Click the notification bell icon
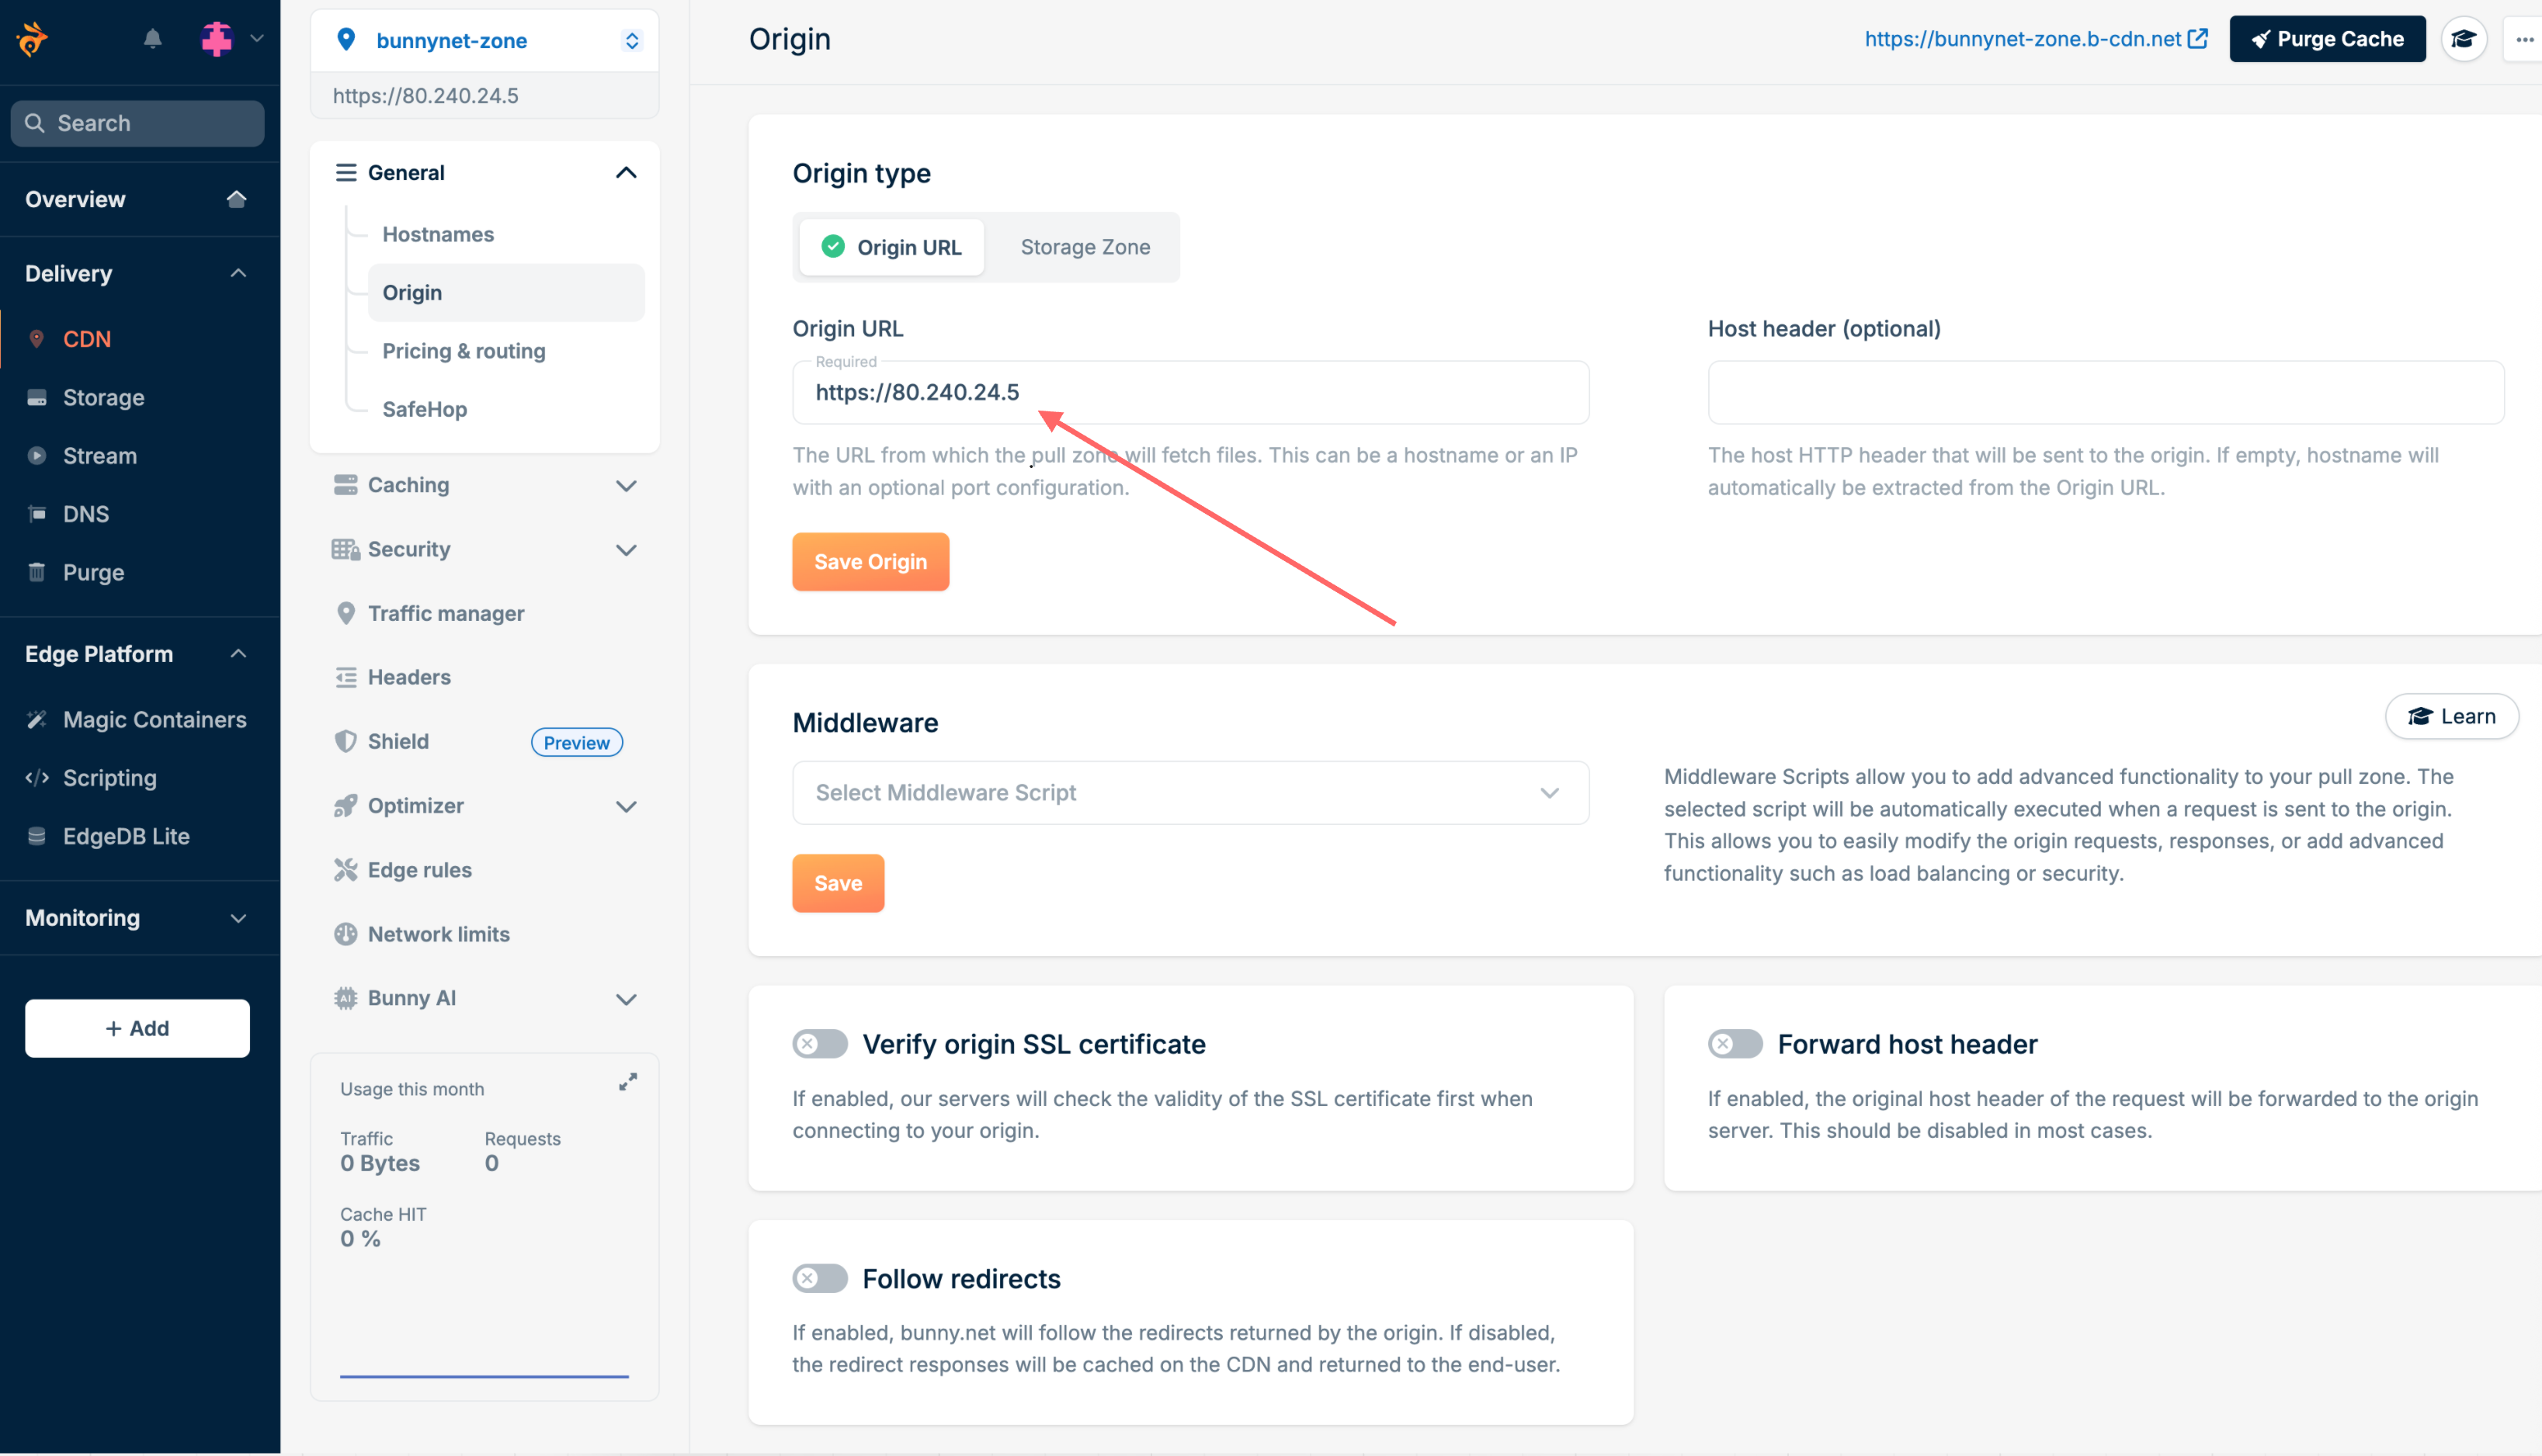 [152, 39]
